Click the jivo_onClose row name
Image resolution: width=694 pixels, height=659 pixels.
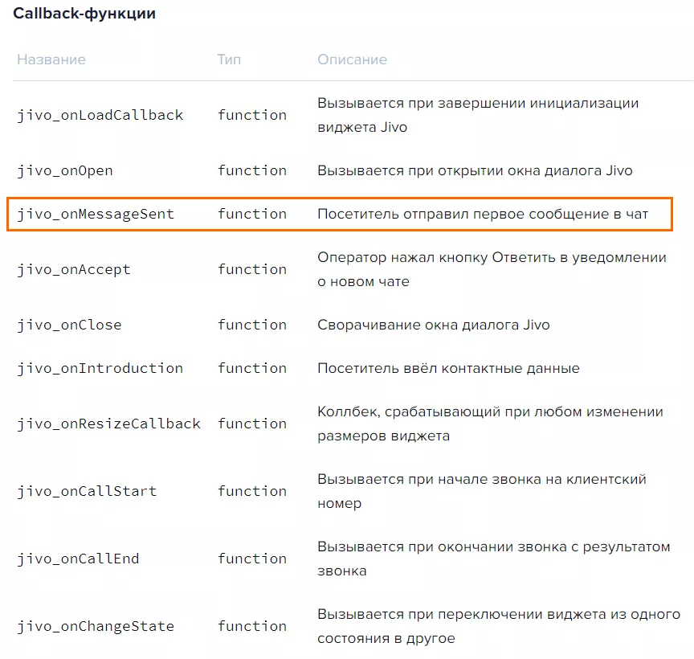point(70,325)
